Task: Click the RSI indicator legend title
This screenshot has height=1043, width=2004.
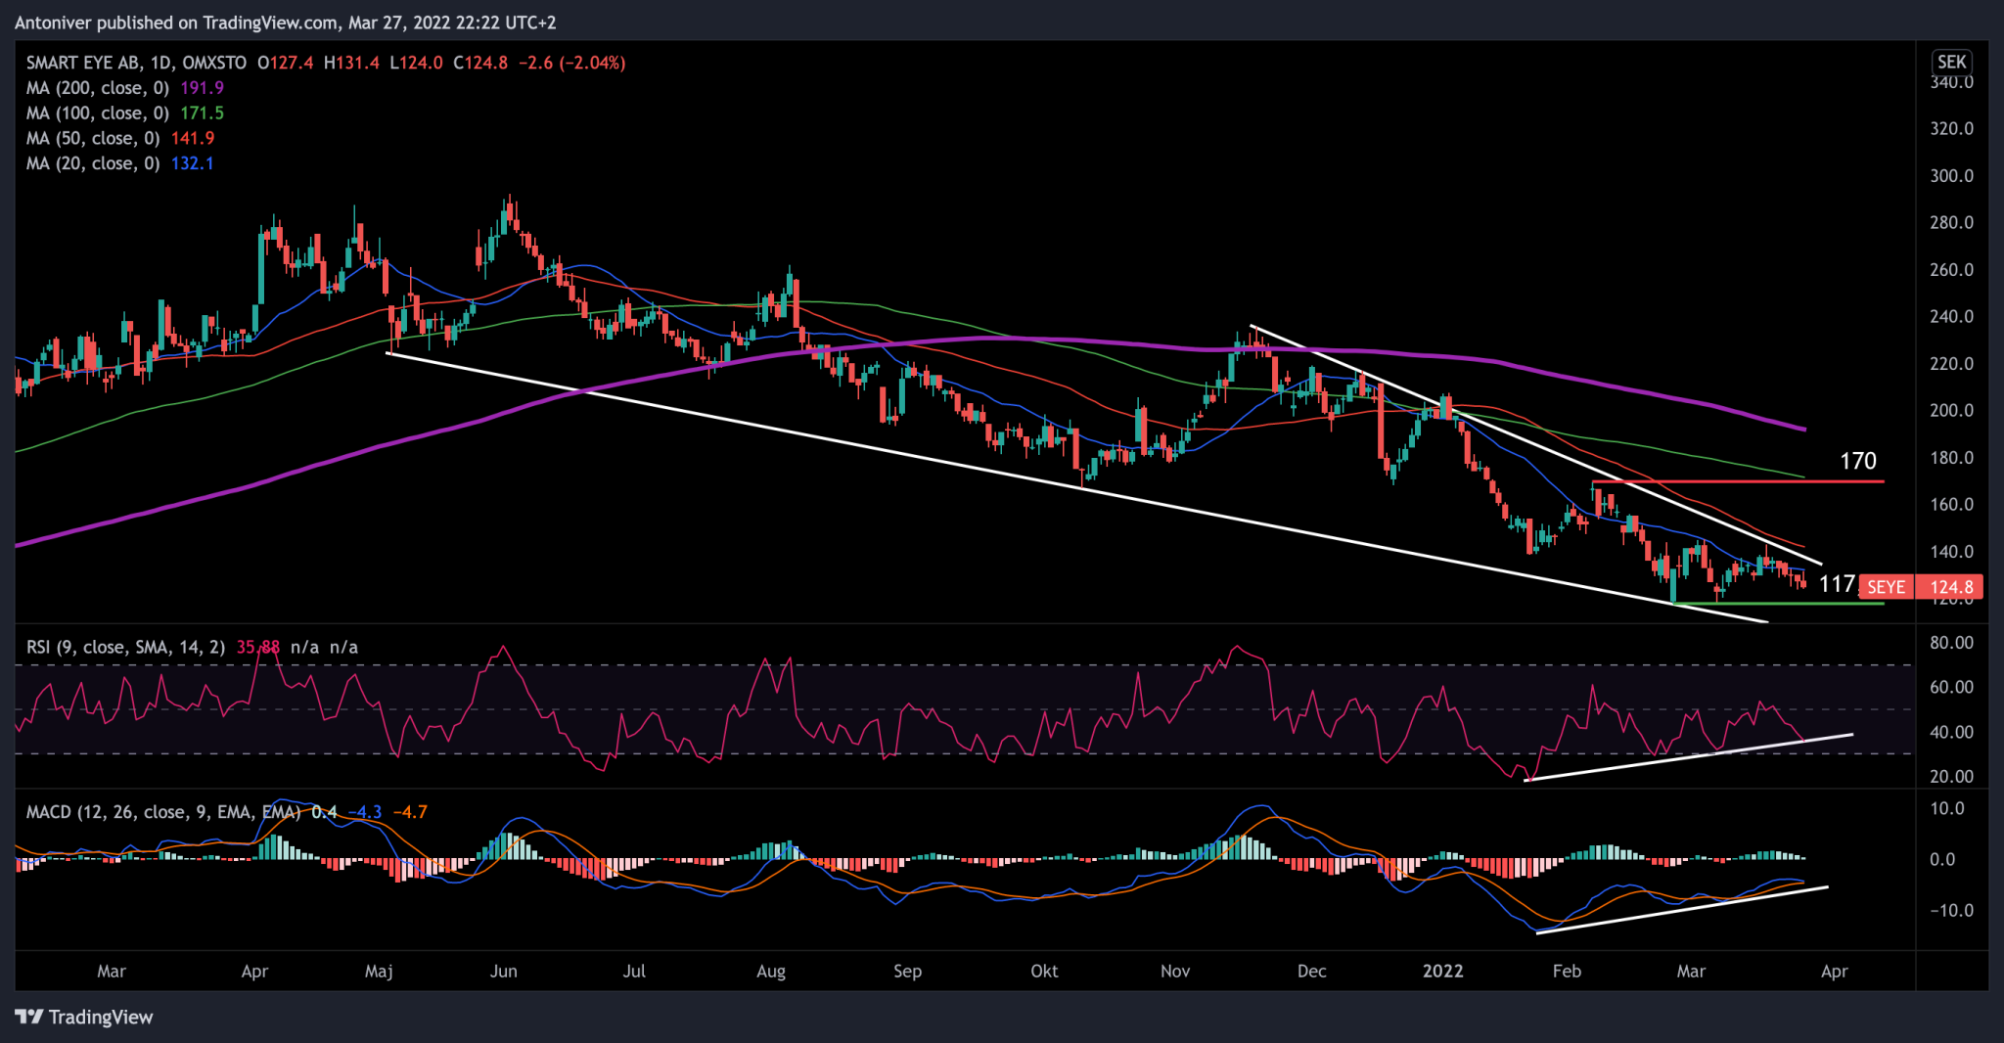Action: [125, 648]
